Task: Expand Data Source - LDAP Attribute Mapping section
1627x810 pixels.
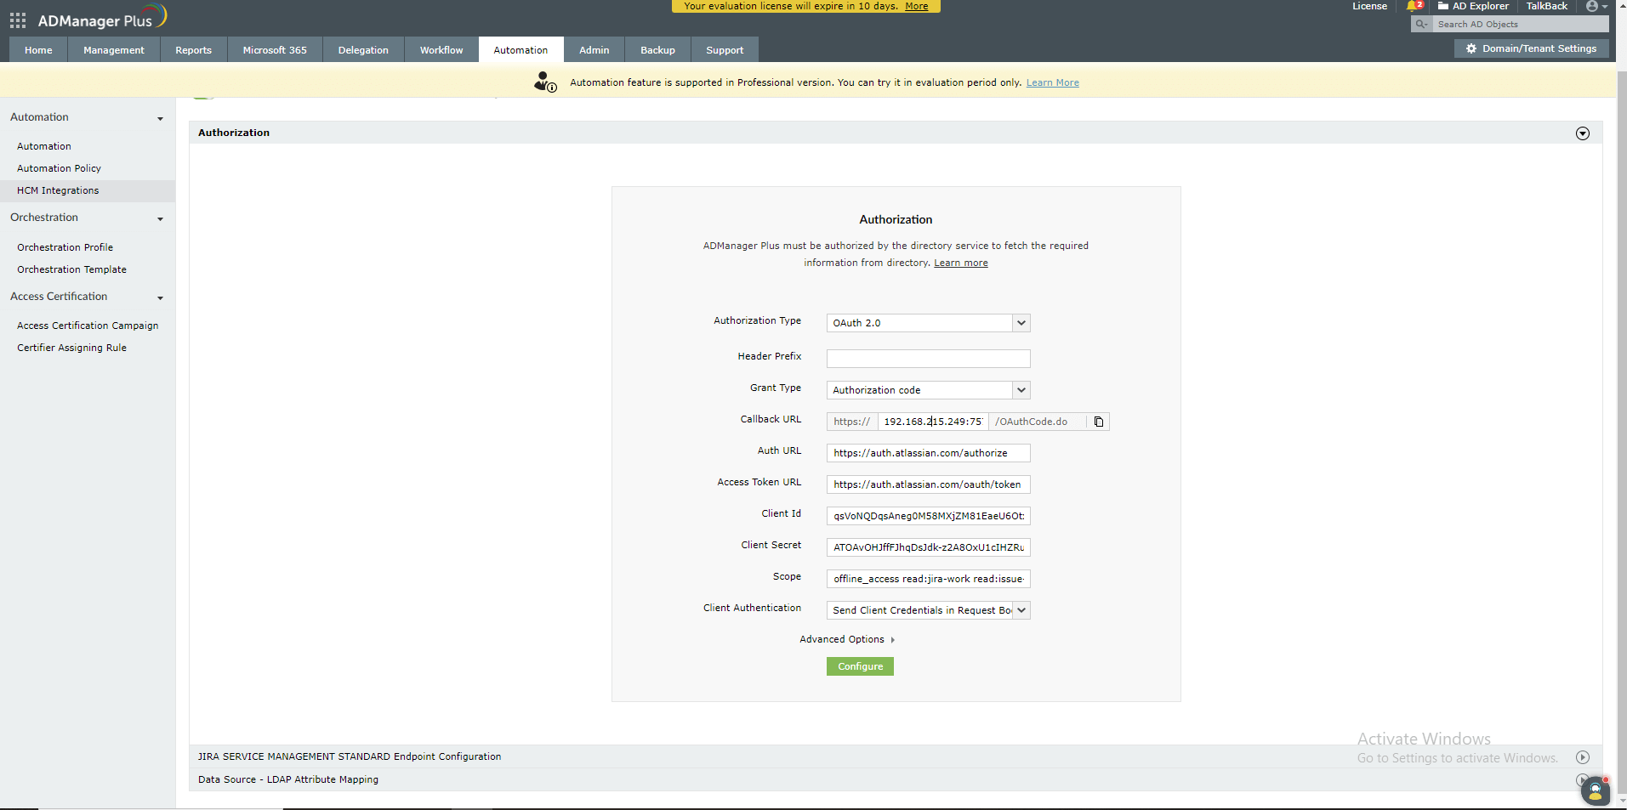Action: (x=1582, y=779)
